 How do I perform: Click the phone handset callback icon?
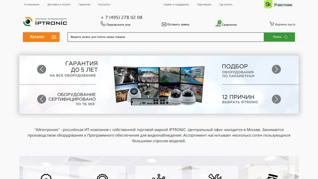[x=103, y=24]
